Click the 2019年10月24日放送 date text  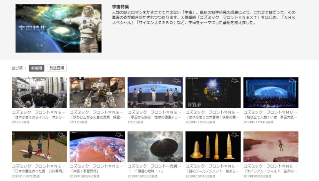point(84,176)
